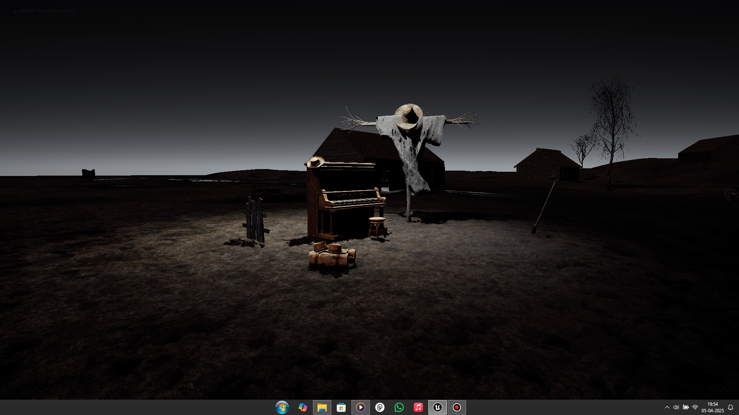Click the Unreal Engine taskbar icon

438,407
